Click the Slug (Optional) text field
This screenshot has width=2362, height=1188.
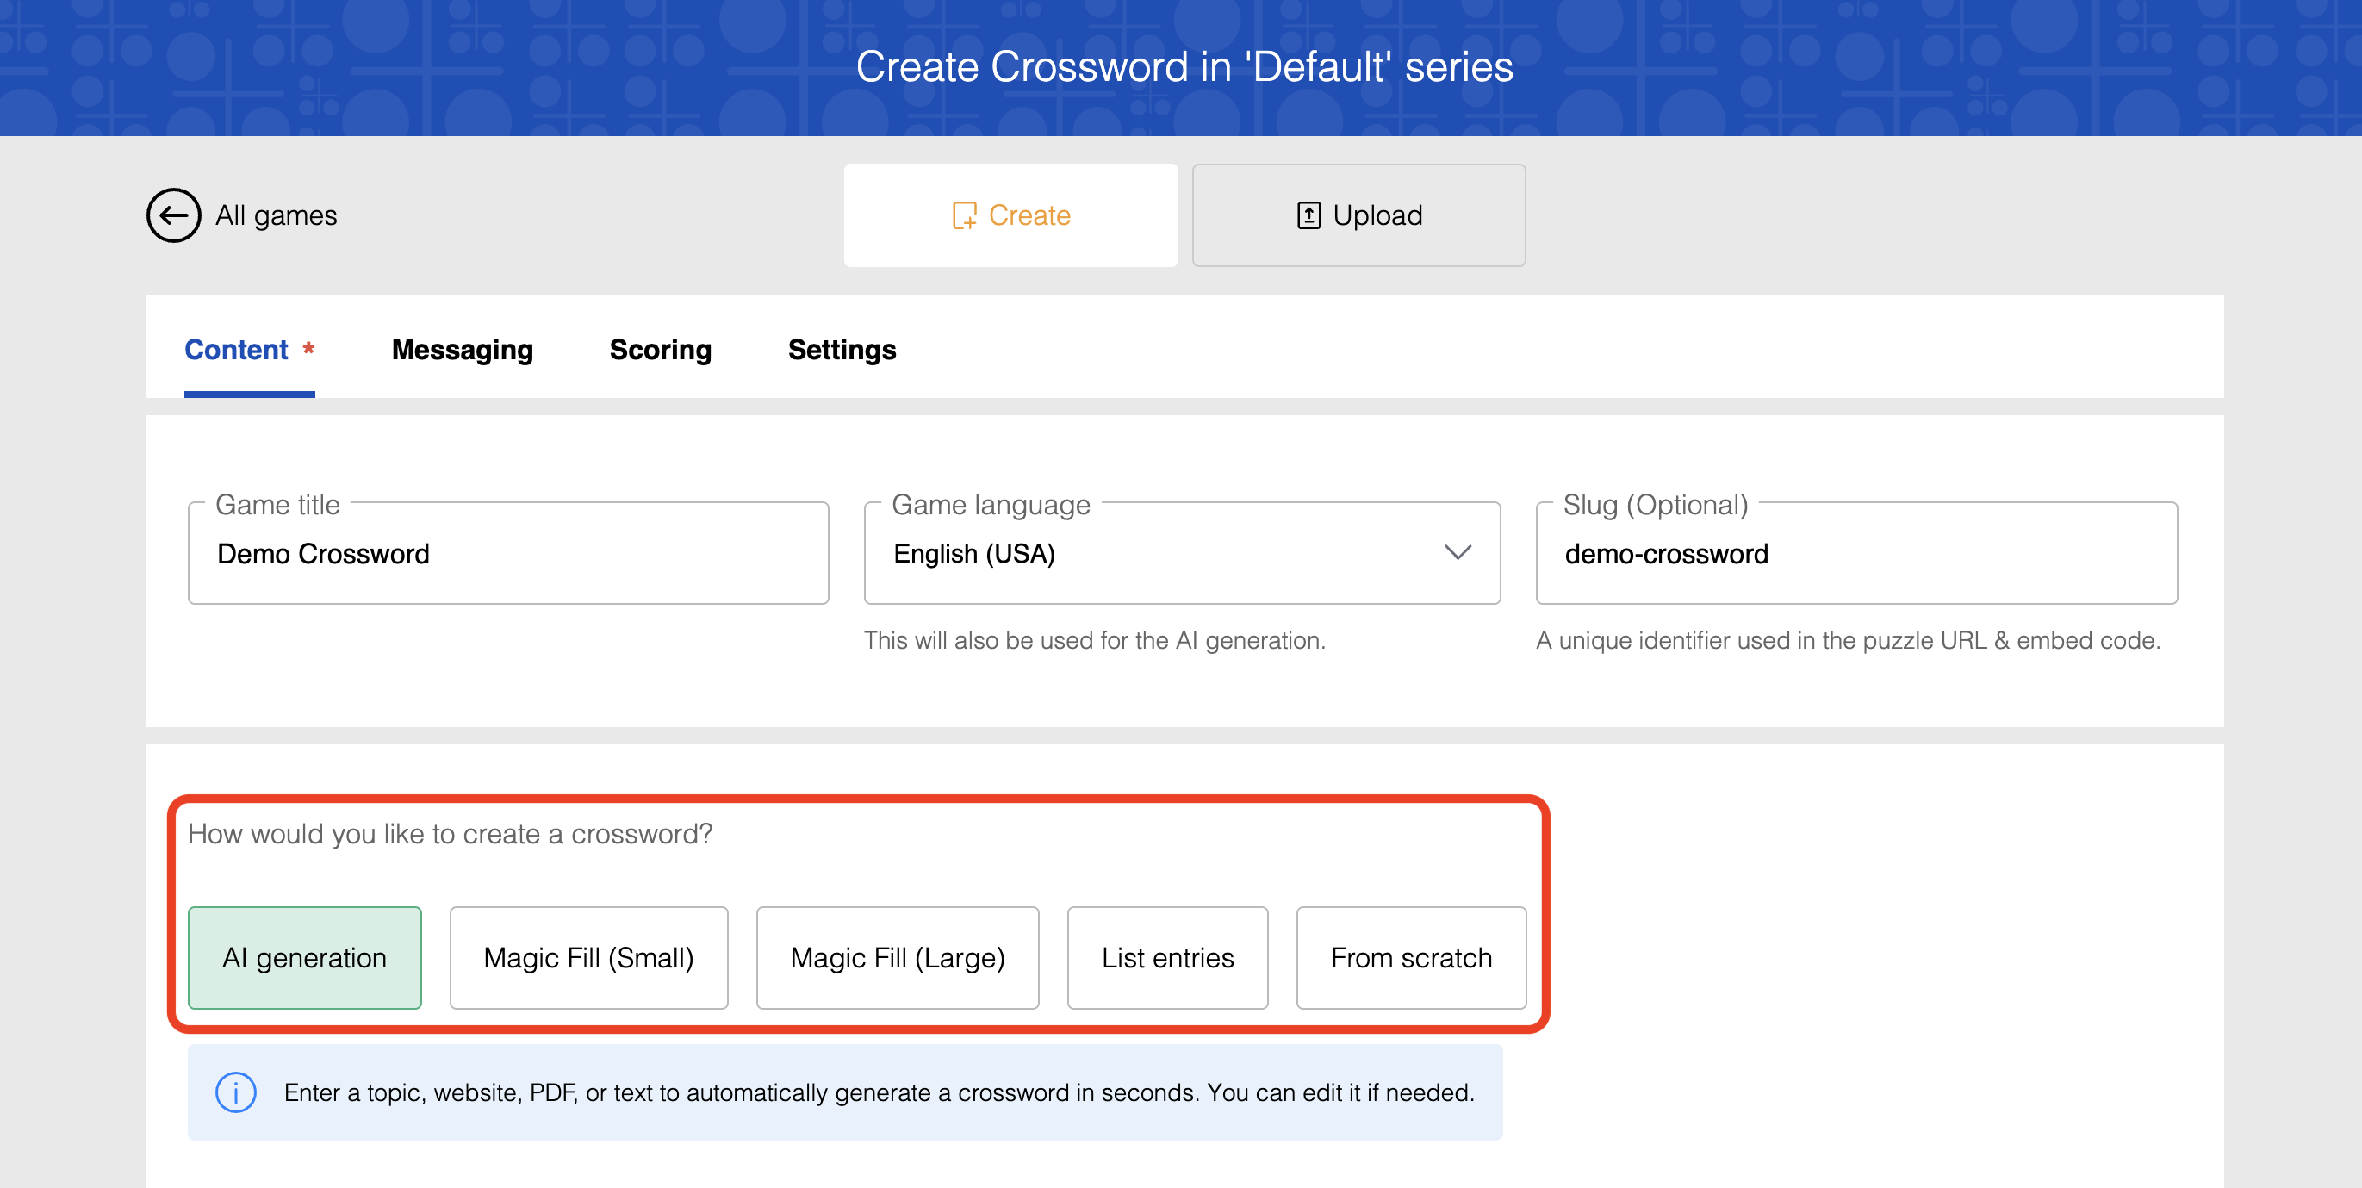point(1855,553)
